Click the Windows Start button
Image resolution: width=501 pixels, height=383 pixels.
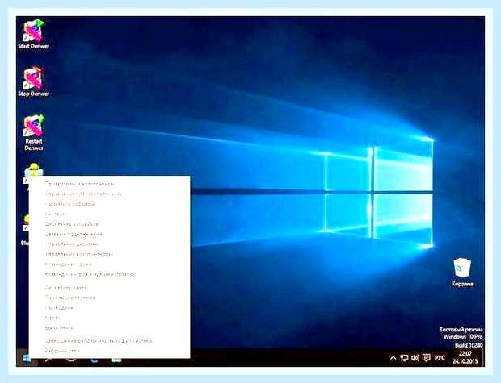[27, 358]
